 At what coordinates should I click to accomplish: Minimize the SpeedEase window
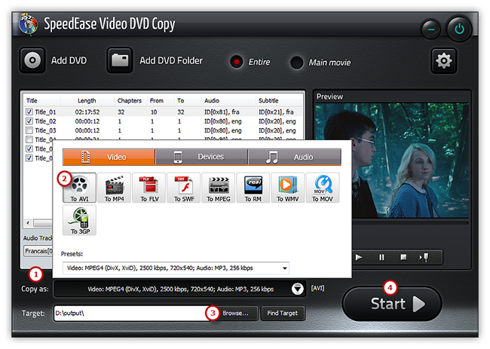pyautogui.click(x=431, y=29)
